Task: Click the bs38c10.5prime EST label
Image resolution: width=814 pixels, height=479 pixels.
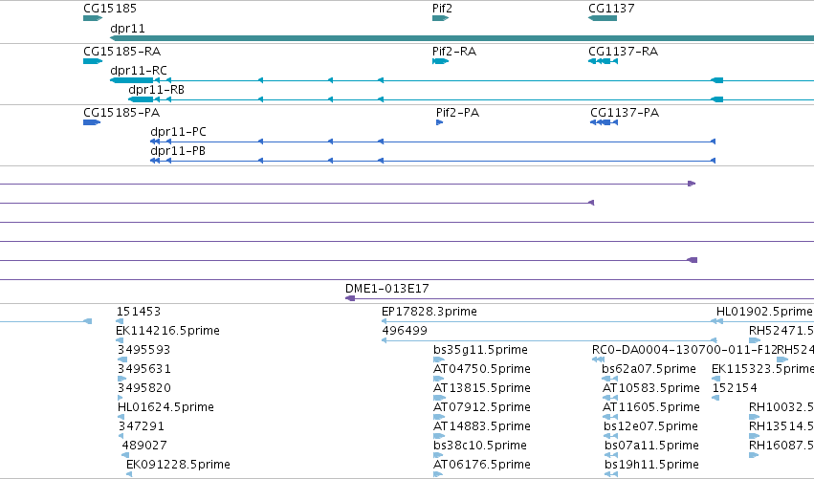Action: (480, 446)
